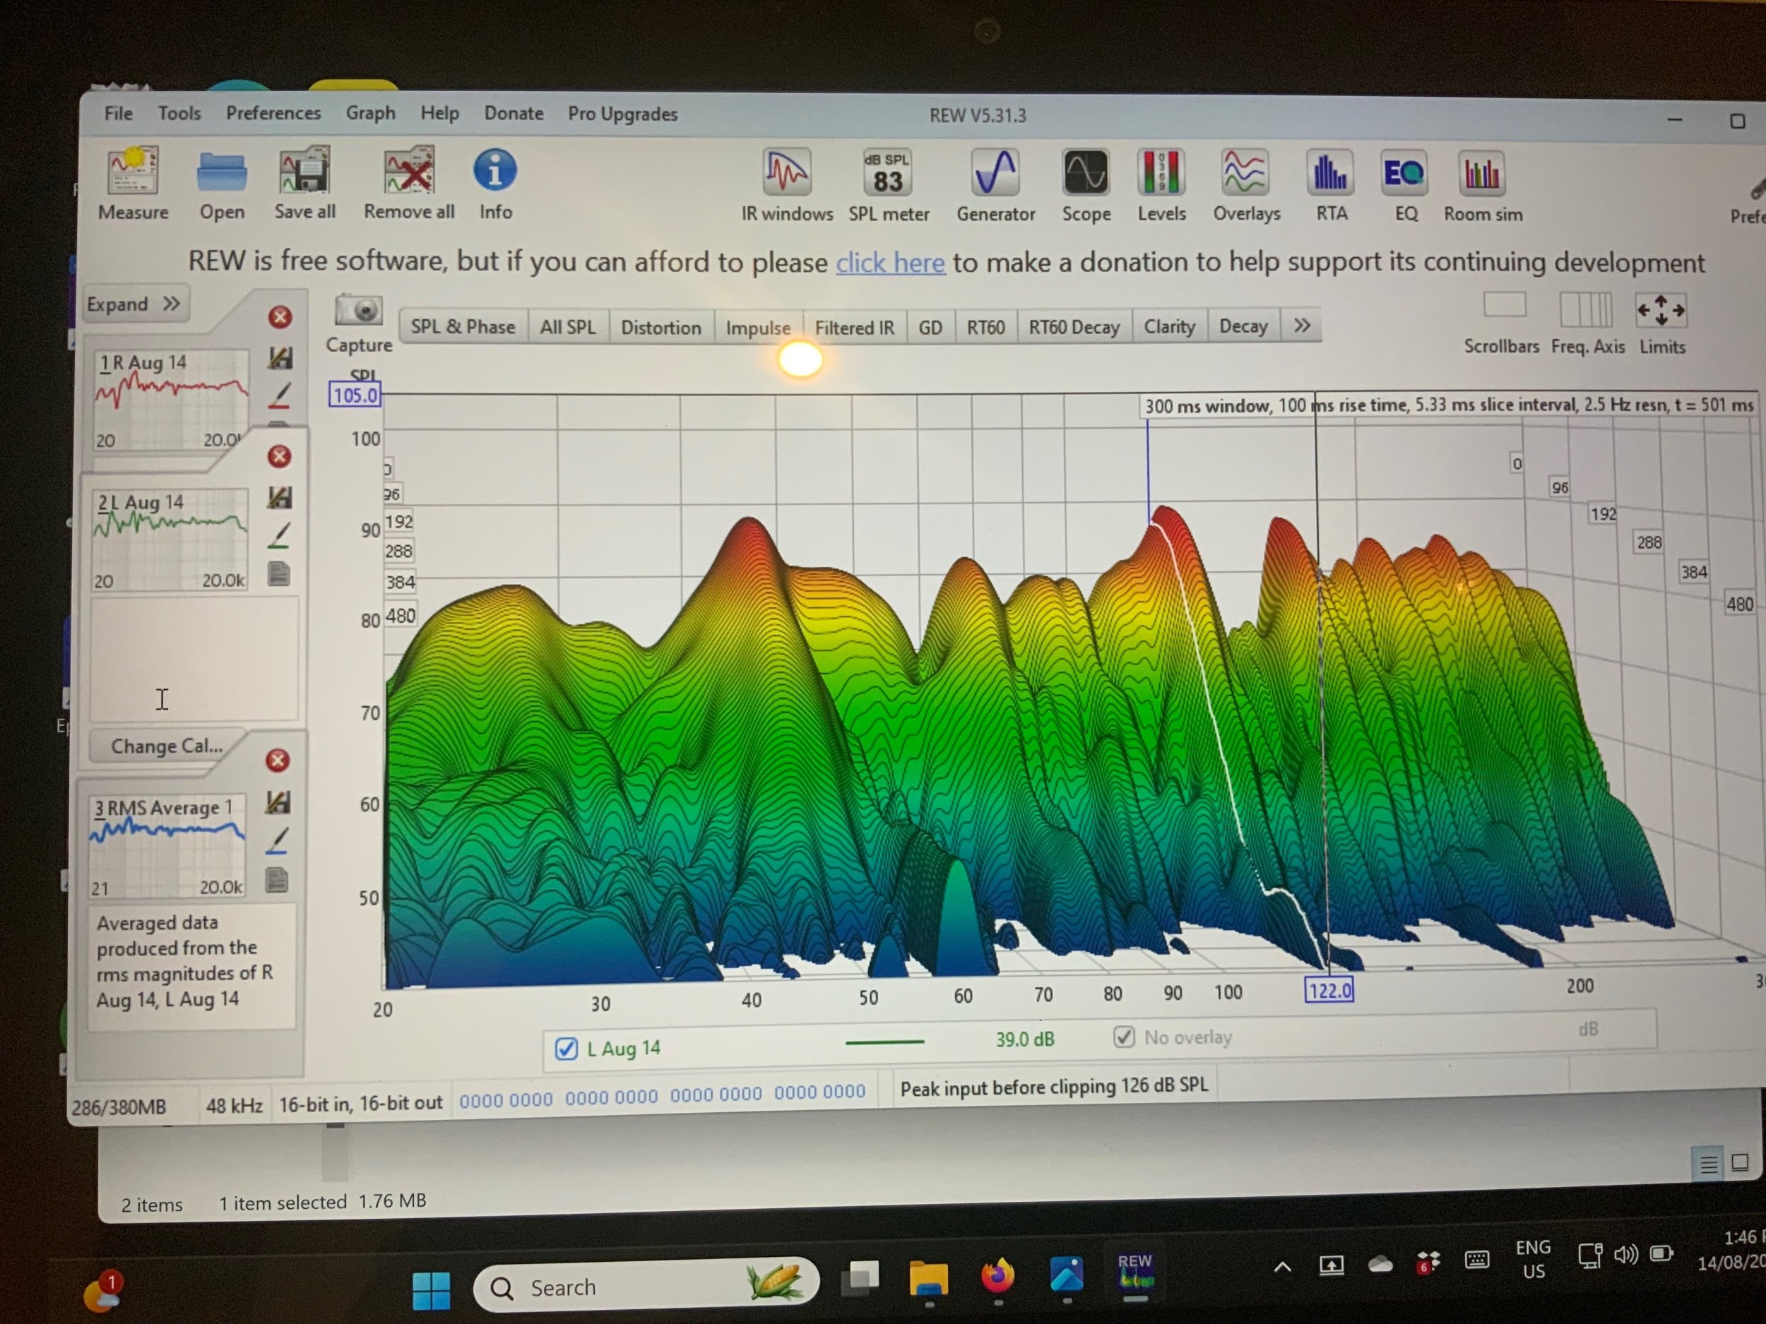The width and height of the screenshot is (1766, 1324).
Task: Expand the measurements panel
Action: coord(134,304)
